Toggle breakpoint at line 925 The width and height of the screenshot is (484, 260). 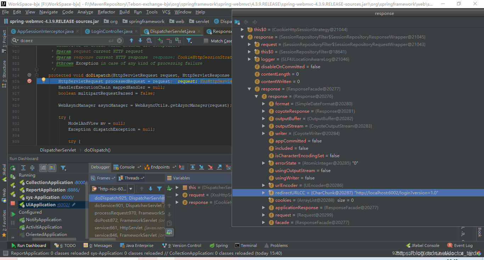click(29, 81)
